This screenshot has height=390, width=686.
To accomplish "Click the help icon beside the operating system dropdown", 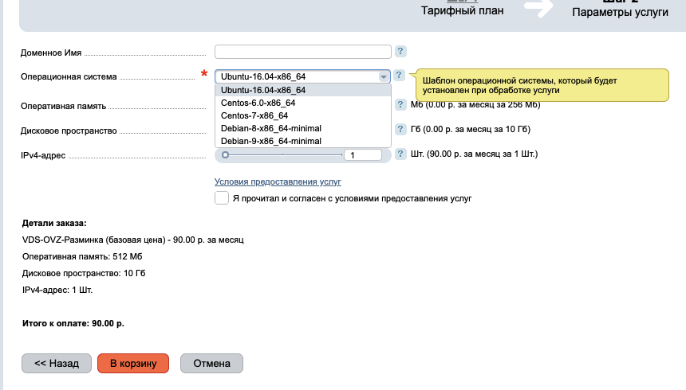I will click(399, 76).
